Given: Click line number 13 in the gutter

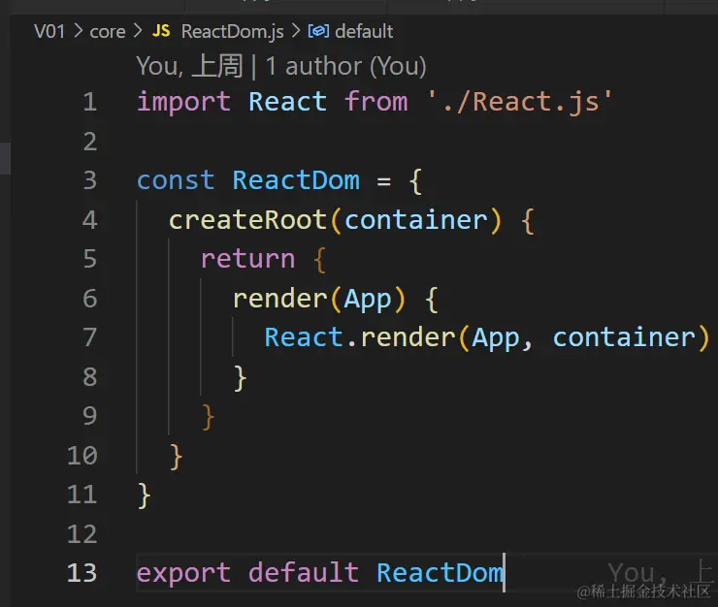Looking at the screenshot, I should tap(82, 573).
